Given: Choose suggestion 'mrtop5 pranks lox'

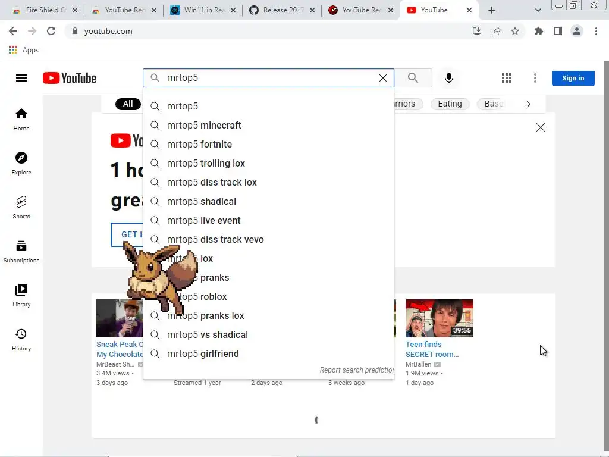Looking at the screenshot, I should [x=268, y=315].
